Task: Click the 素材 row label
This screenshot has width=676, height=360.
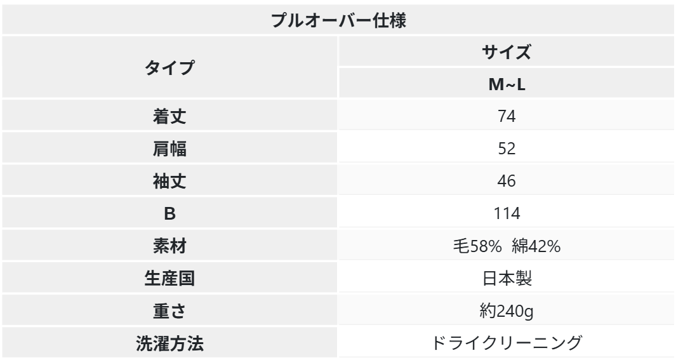Action: pos(169,246)
